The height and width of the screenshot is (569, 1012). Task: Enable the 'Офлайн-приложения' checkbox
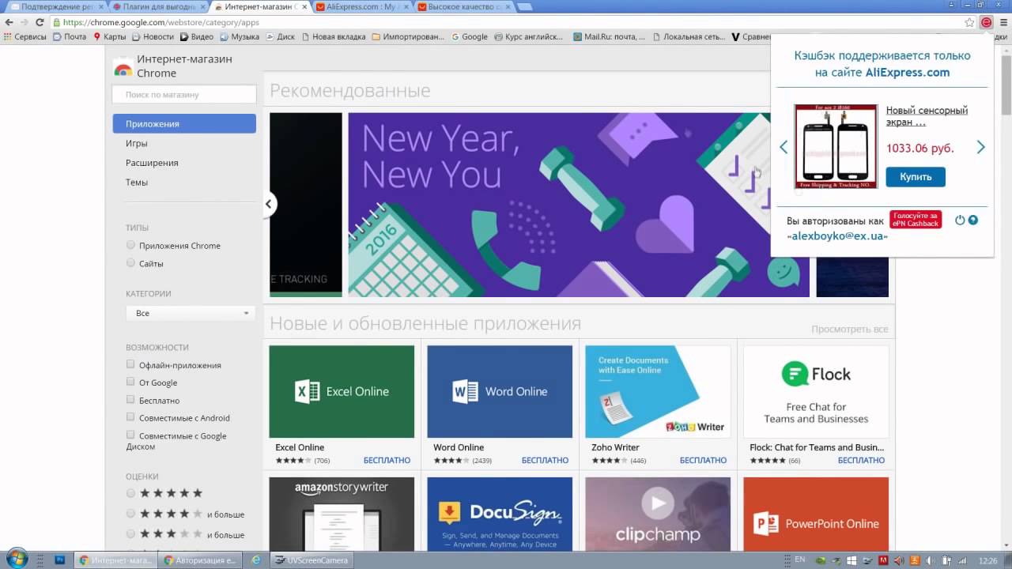(130, 364)
